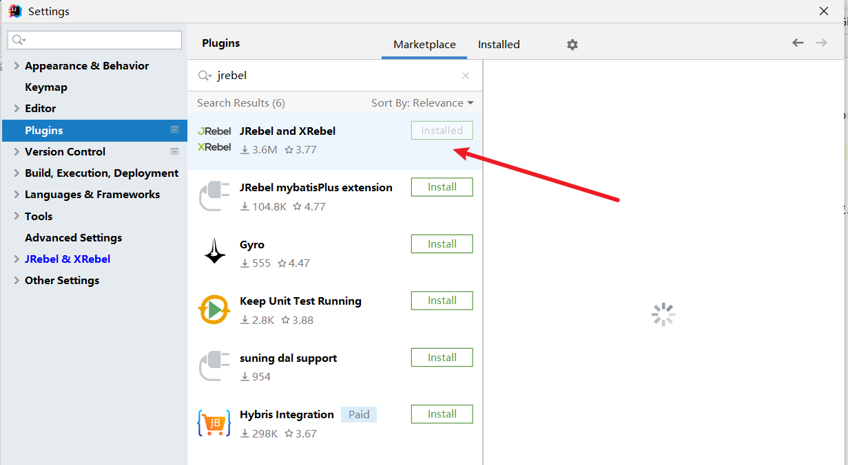
Task: Install the Hybris Integration plugin
Action: 442,414
